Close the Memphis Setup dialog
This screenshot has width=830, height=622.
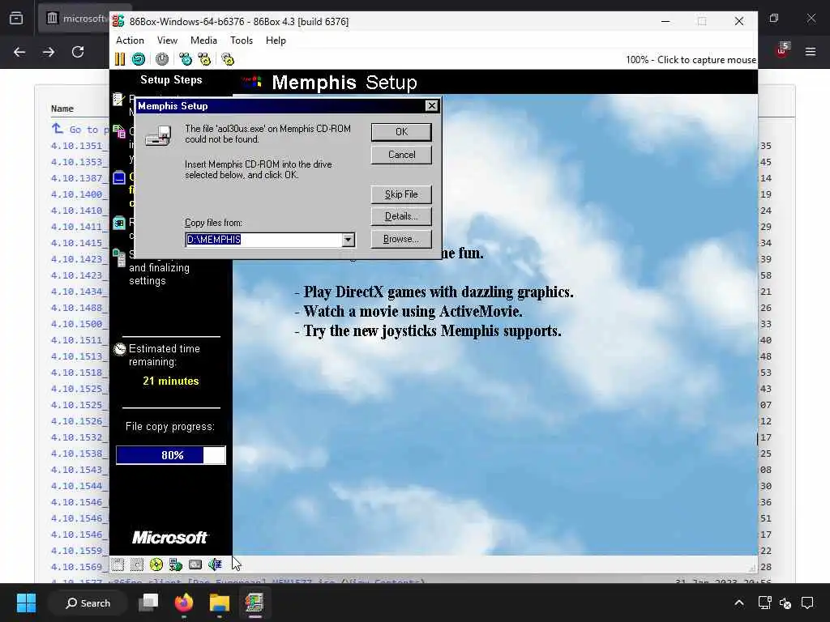432,106
